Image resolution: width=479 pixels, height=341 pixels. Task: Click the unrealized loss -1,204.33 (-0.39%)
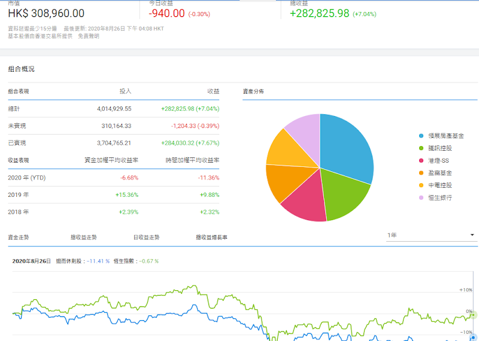click(x=195, y=126)
